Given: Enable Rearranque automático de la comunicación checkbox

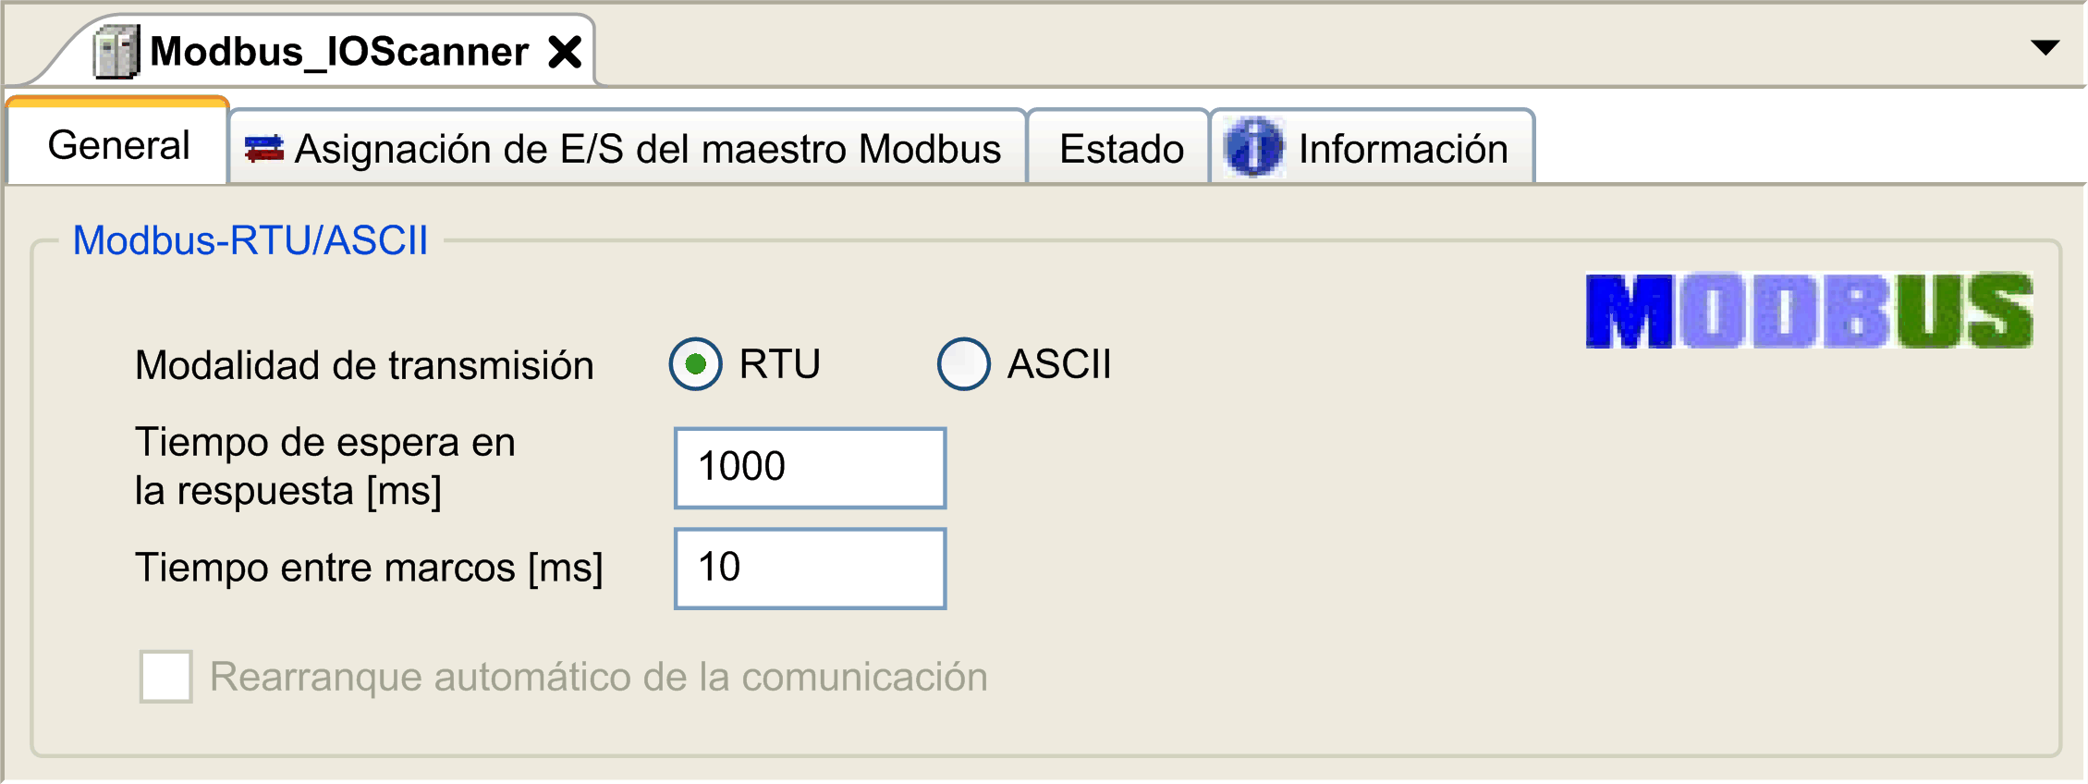Looking at the screenshot, I should coord(166,677).
